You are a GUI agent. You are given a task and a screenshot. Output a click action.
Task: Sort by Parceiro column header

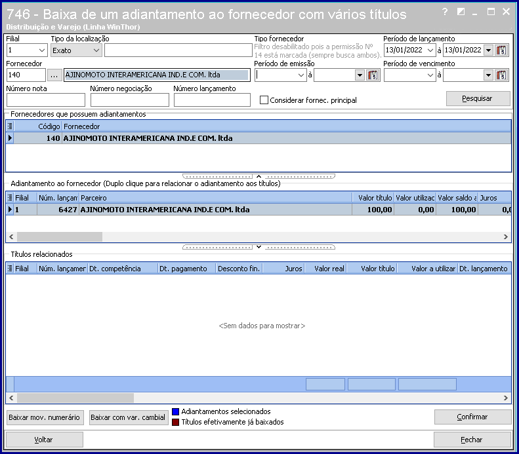click(215, 198)
